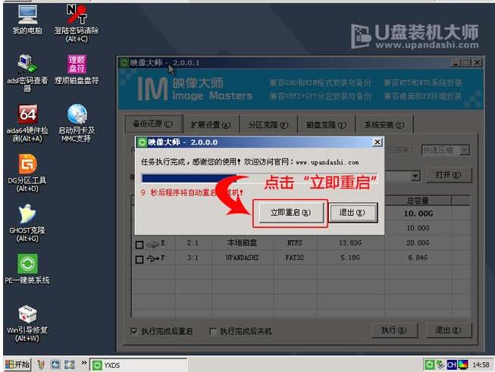Viewport: 495px width, 372px height.
Task: Expand the 压缩率 dropdown
Action: (x=465, y=151)
